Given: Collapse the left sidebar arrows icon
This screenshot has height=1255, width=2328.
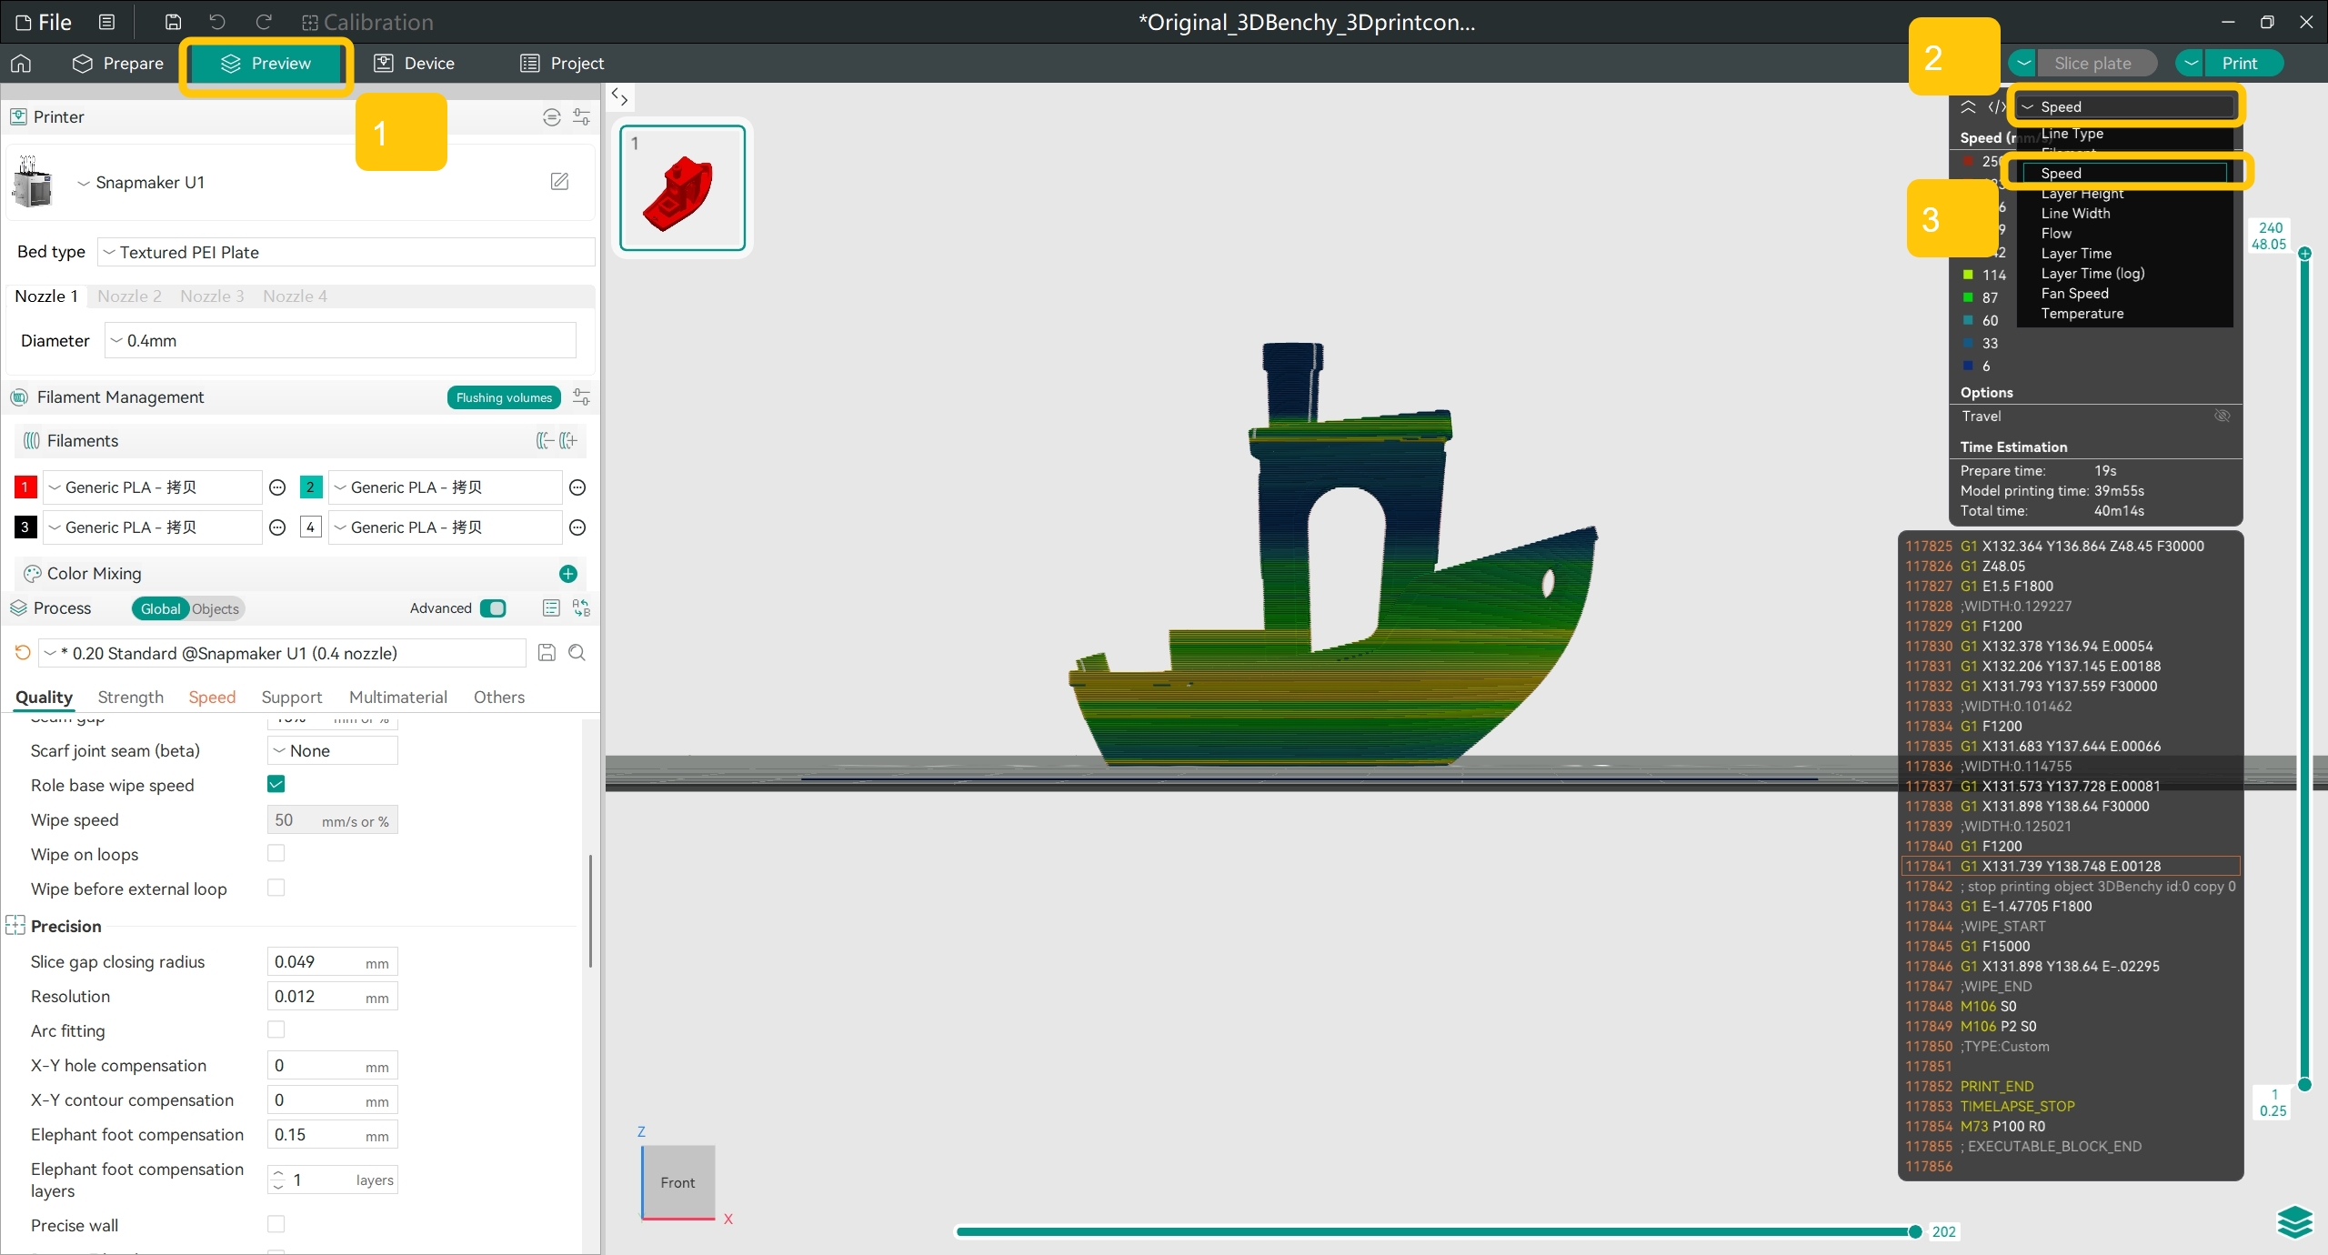Looking at the screenshot, I should click(620, 96).
